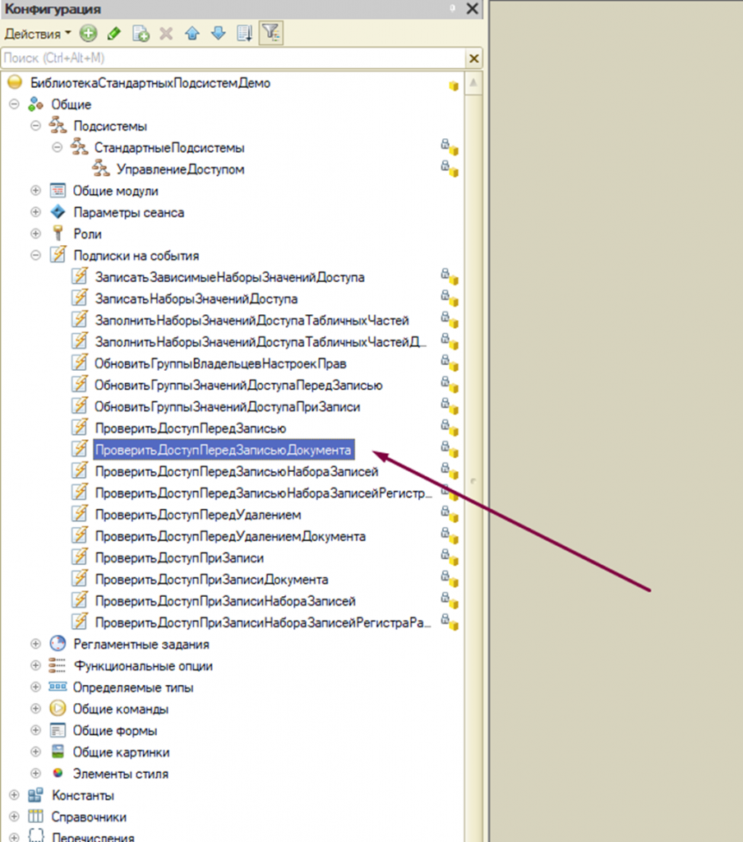Click the search field Поиск (Ctrl+Alt+M)
This screenshot has height=842, width=743.
233,58
